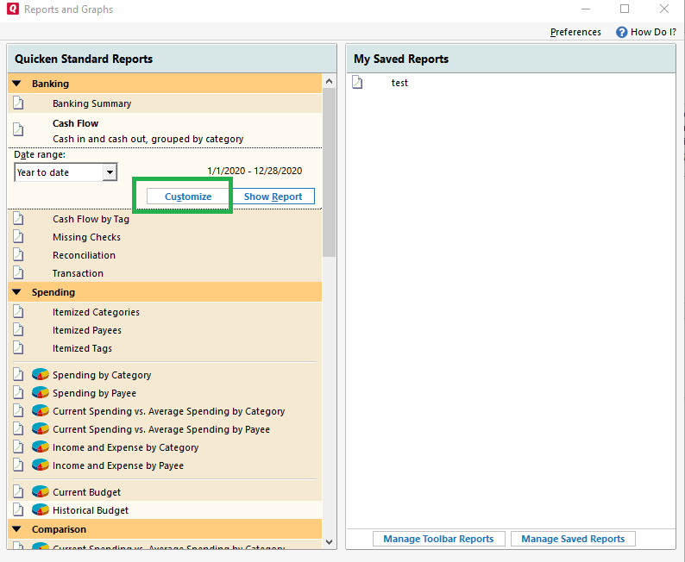Select the Transaction report
This screenshot has height=562, width=685.
78,273
